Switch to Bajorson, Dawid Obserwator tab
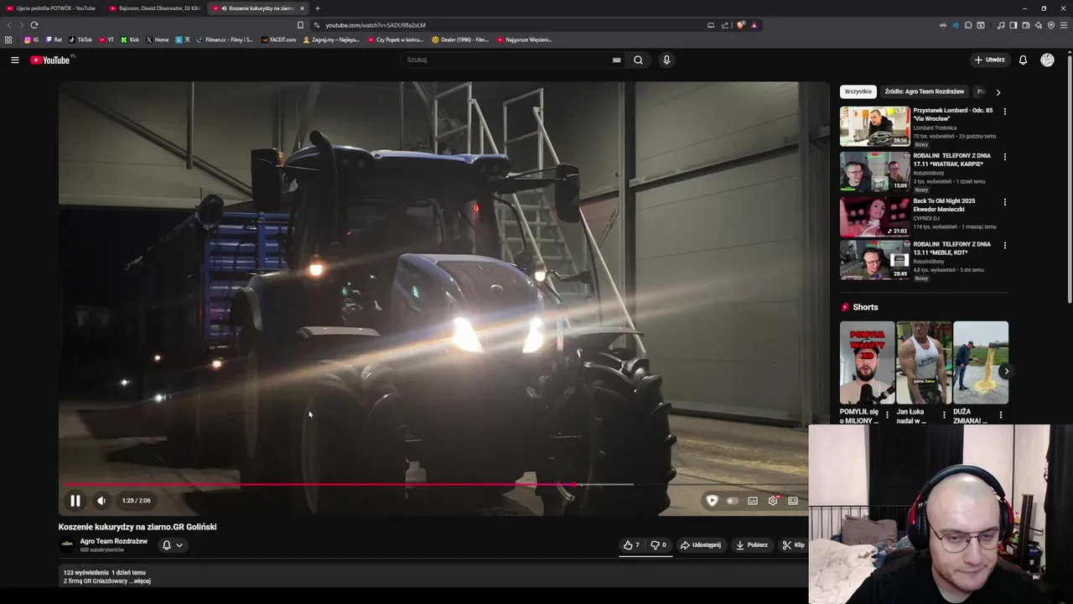 click(x=155, y=8)
